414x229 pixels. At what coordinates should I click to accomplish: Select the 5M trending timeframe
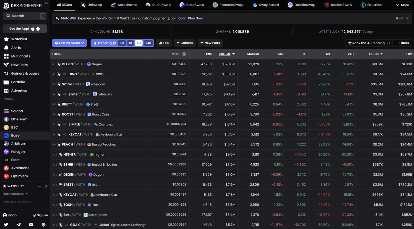coord(122,43)
